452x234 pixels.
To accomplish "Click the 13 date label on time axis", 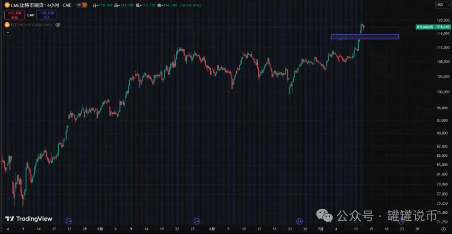I will (x=259, y=229).
